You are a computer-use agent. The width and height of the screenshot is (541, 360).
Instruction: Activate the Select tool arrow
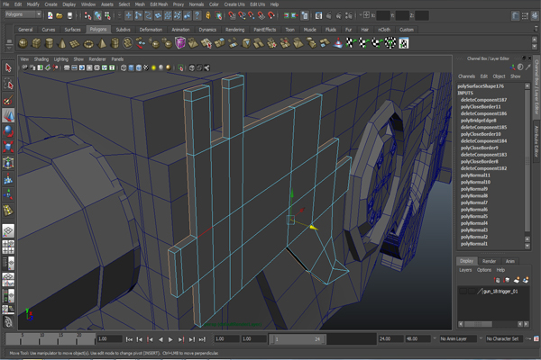point(8,67)
